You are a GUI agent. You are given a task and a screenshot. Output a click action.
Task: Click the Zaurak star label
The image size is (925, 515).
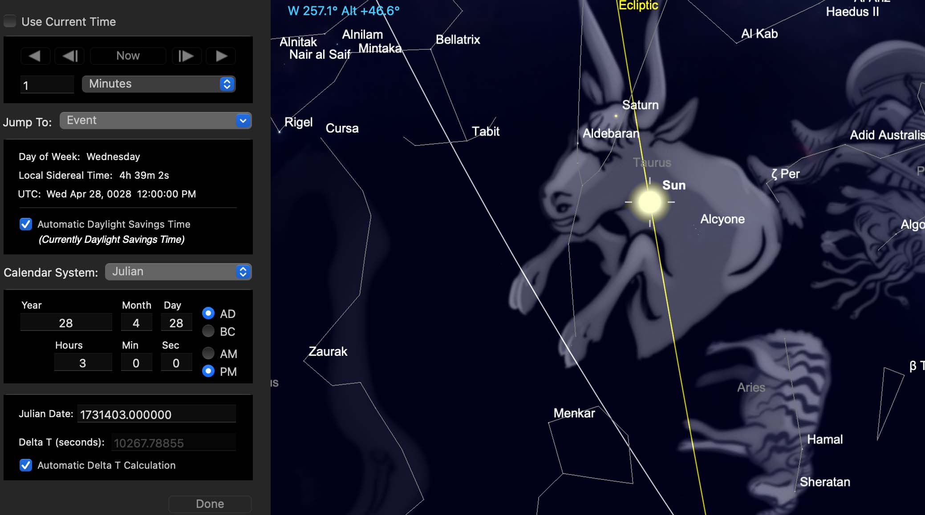[x=328, y=351]
